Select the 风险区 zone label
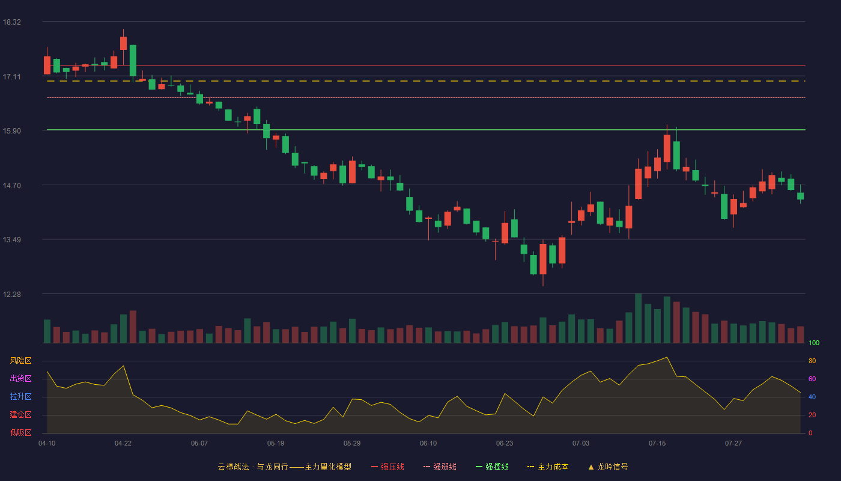Viewport: 841px width, 481px height. pyautogui.click(x=20, y=361)
